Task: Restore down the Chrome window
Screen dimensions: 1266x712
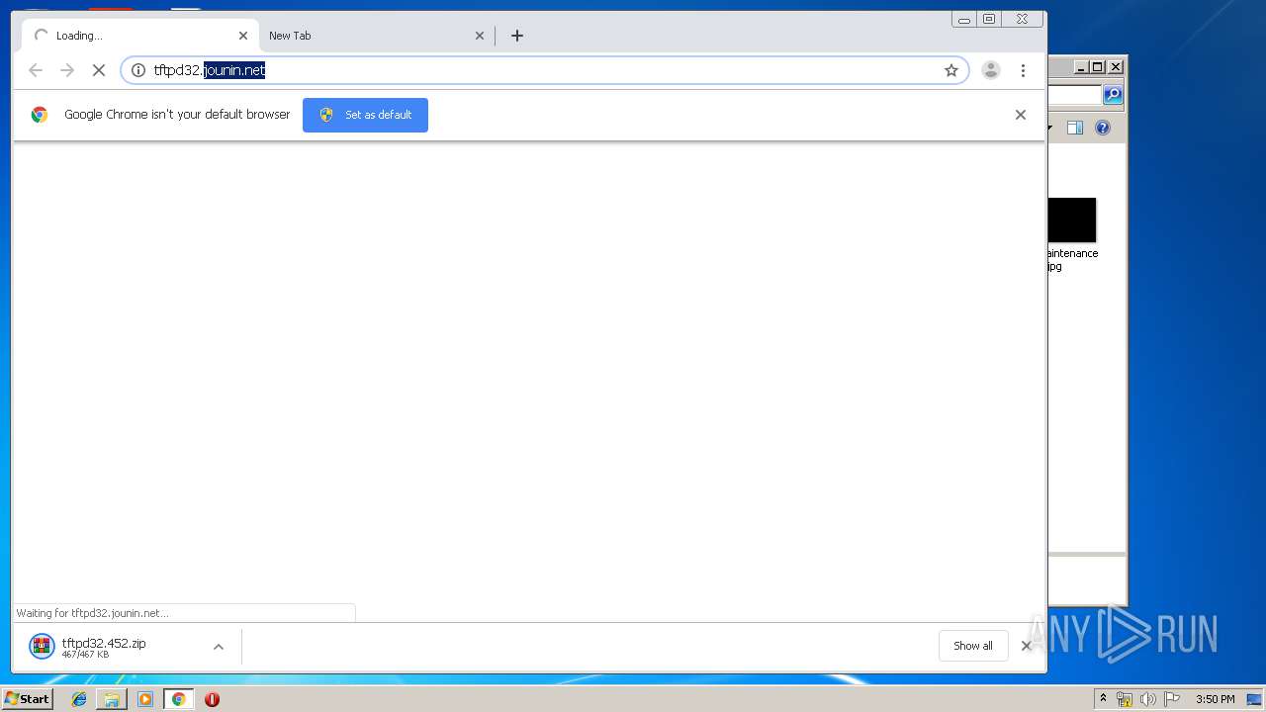Action: [x=988, y=19]
